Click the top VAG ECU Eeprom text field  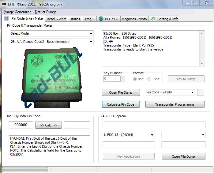coord(154,125)
